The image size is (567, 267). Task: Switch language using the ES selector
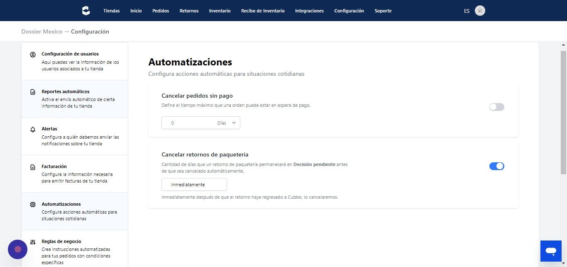467,11
